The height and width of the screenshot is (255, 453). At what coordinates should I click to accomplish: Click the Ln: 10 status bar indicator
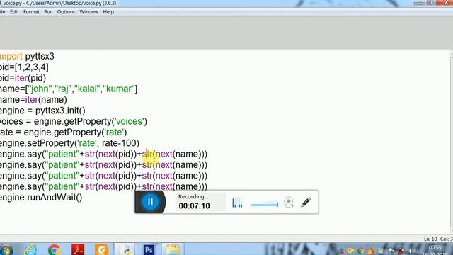[x=430, y=239]
